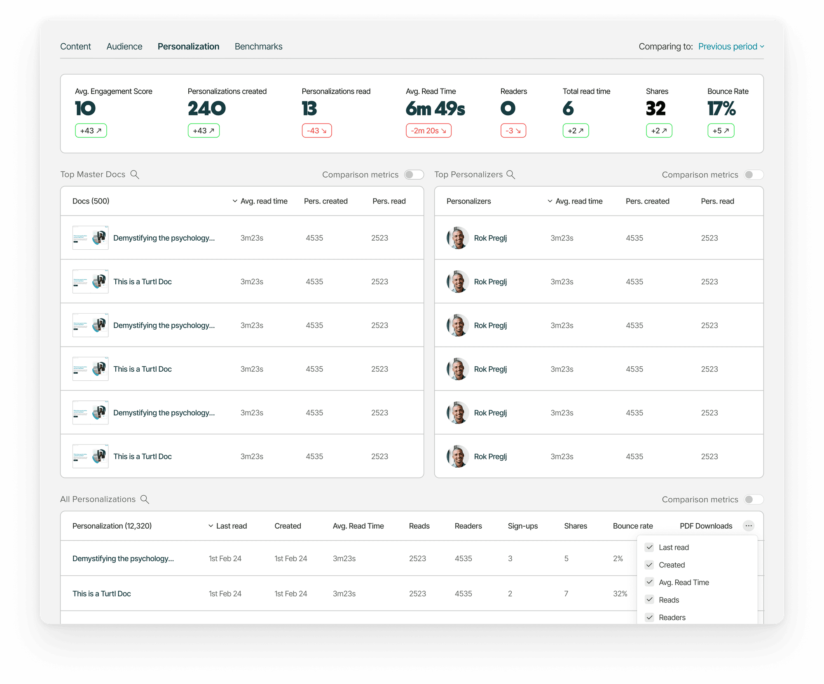Open the first Demystifying the psychology doc link
Image resolution: width=824 pixels, height=684 pixels.
tap(164, 238)
